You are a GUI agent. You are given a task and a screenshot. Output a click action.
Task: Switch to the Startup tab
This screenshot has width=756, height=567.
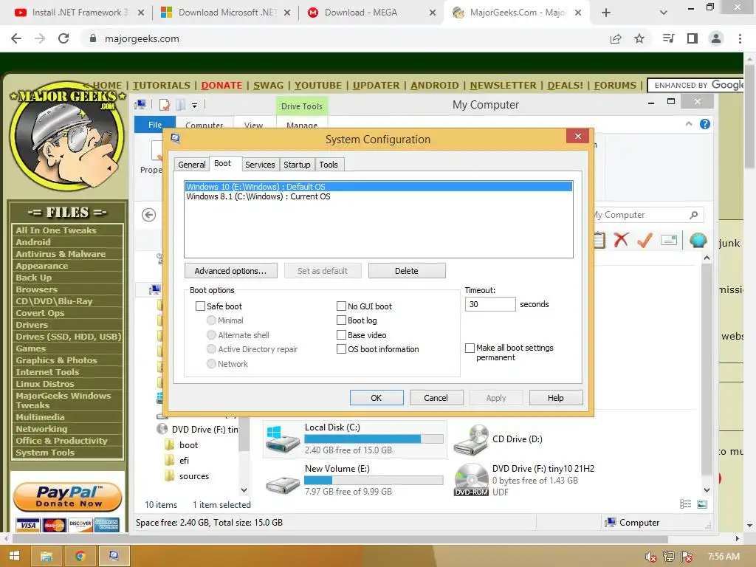pyautogui.click(x=297, y=165)
